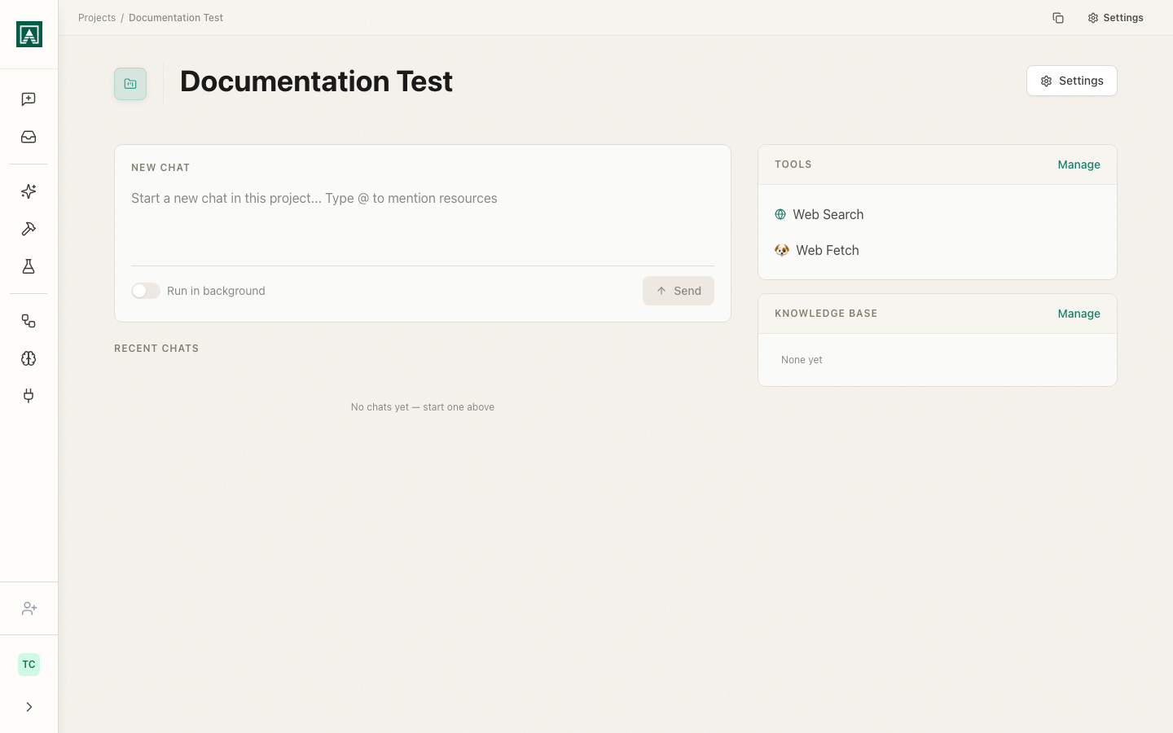Viewport: 1173px width, 733px height.
Task: Click the Projects breadcrumb link
Action: [x=97, y=18]
